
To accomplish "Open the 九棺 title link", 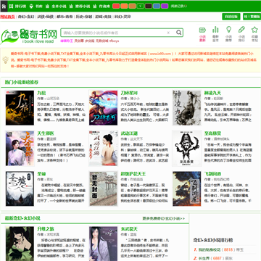I will (41, 93).
